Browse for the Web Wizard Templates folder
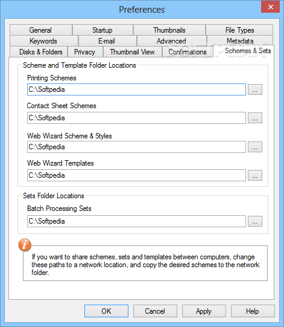Viewport: 284px width, 327px height. pos(255,175)
